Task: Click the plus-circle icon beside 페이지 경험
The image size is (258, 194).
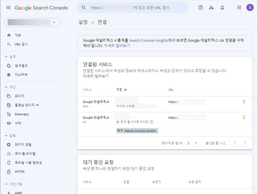Action: pos(9,144)
